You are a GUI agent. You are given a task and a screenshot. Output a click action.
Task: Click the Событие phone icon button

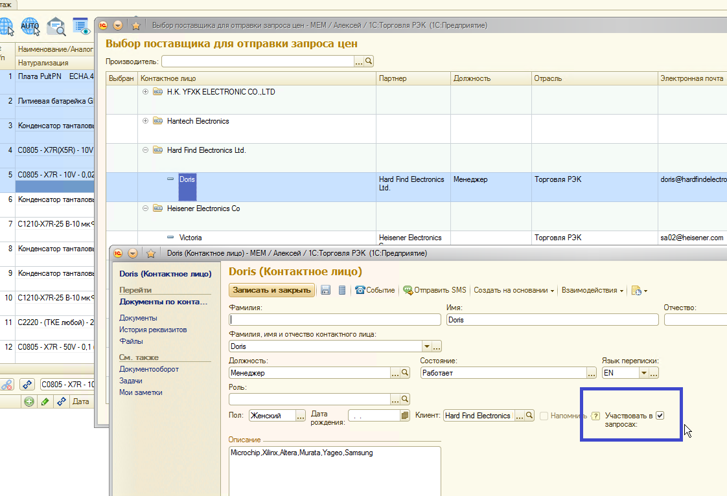[375, 291]
